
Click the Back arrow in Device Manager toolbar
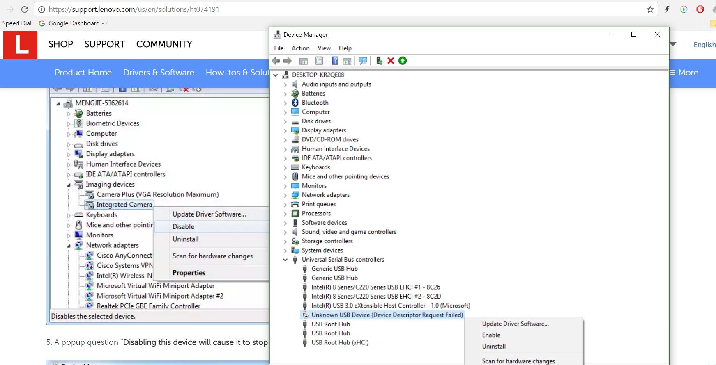pyautogui.click(x=276, y=61)
